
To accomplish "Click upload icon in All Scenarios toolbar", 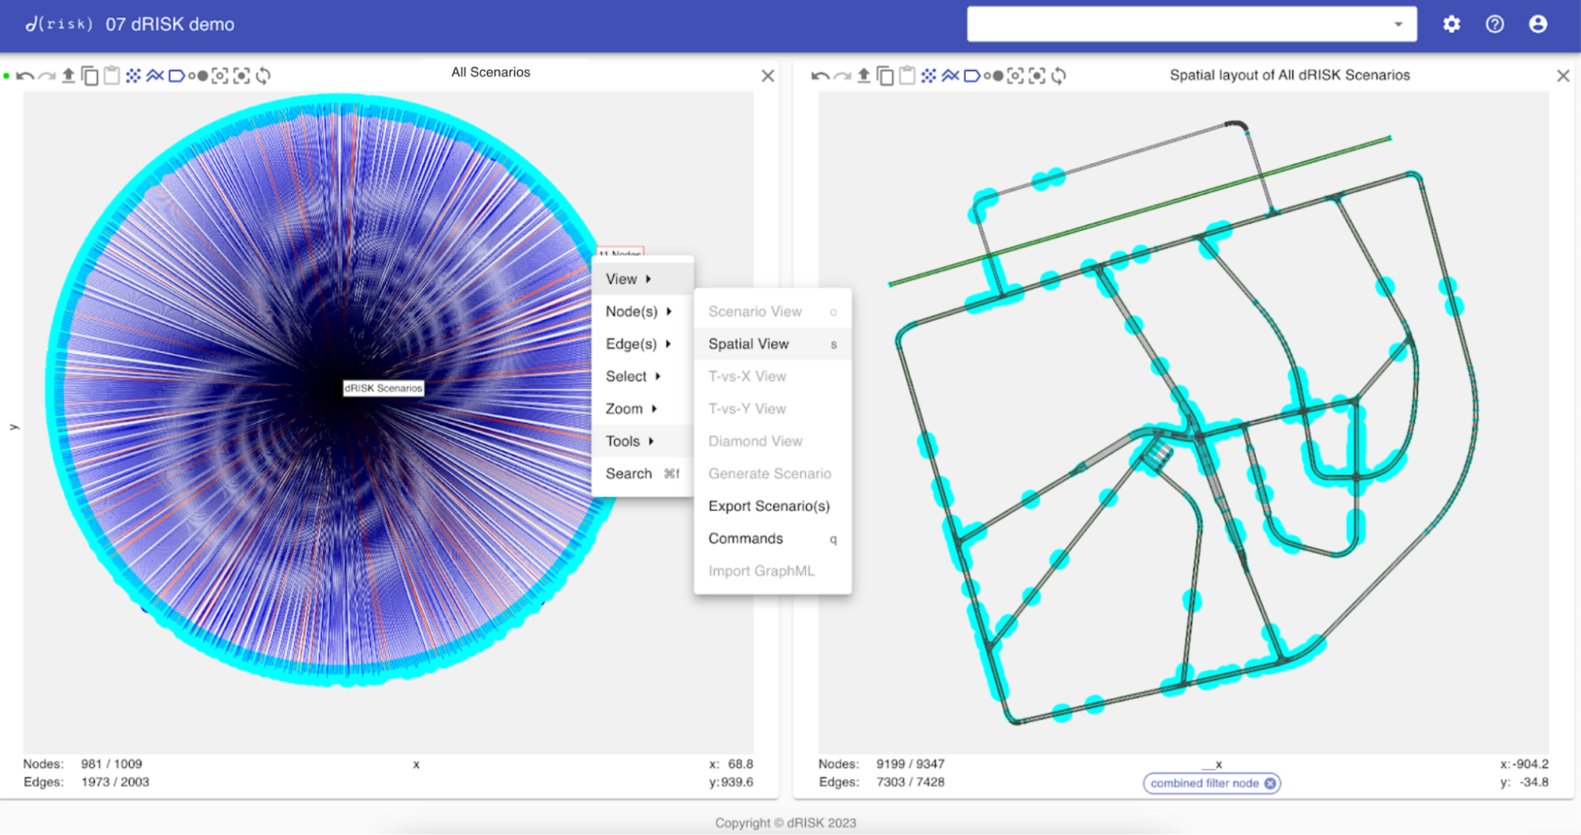I will [x=69, y=76].
